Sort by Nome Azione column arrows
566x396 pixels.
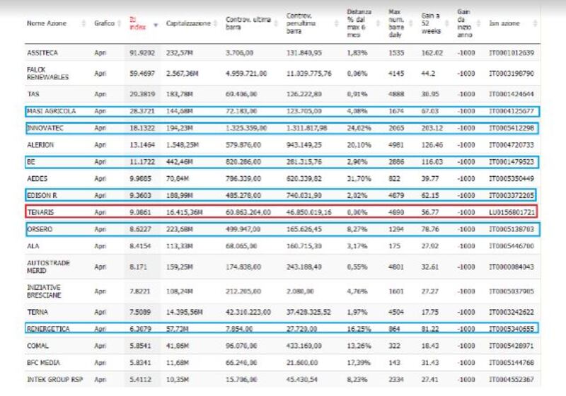pos(83,23)
